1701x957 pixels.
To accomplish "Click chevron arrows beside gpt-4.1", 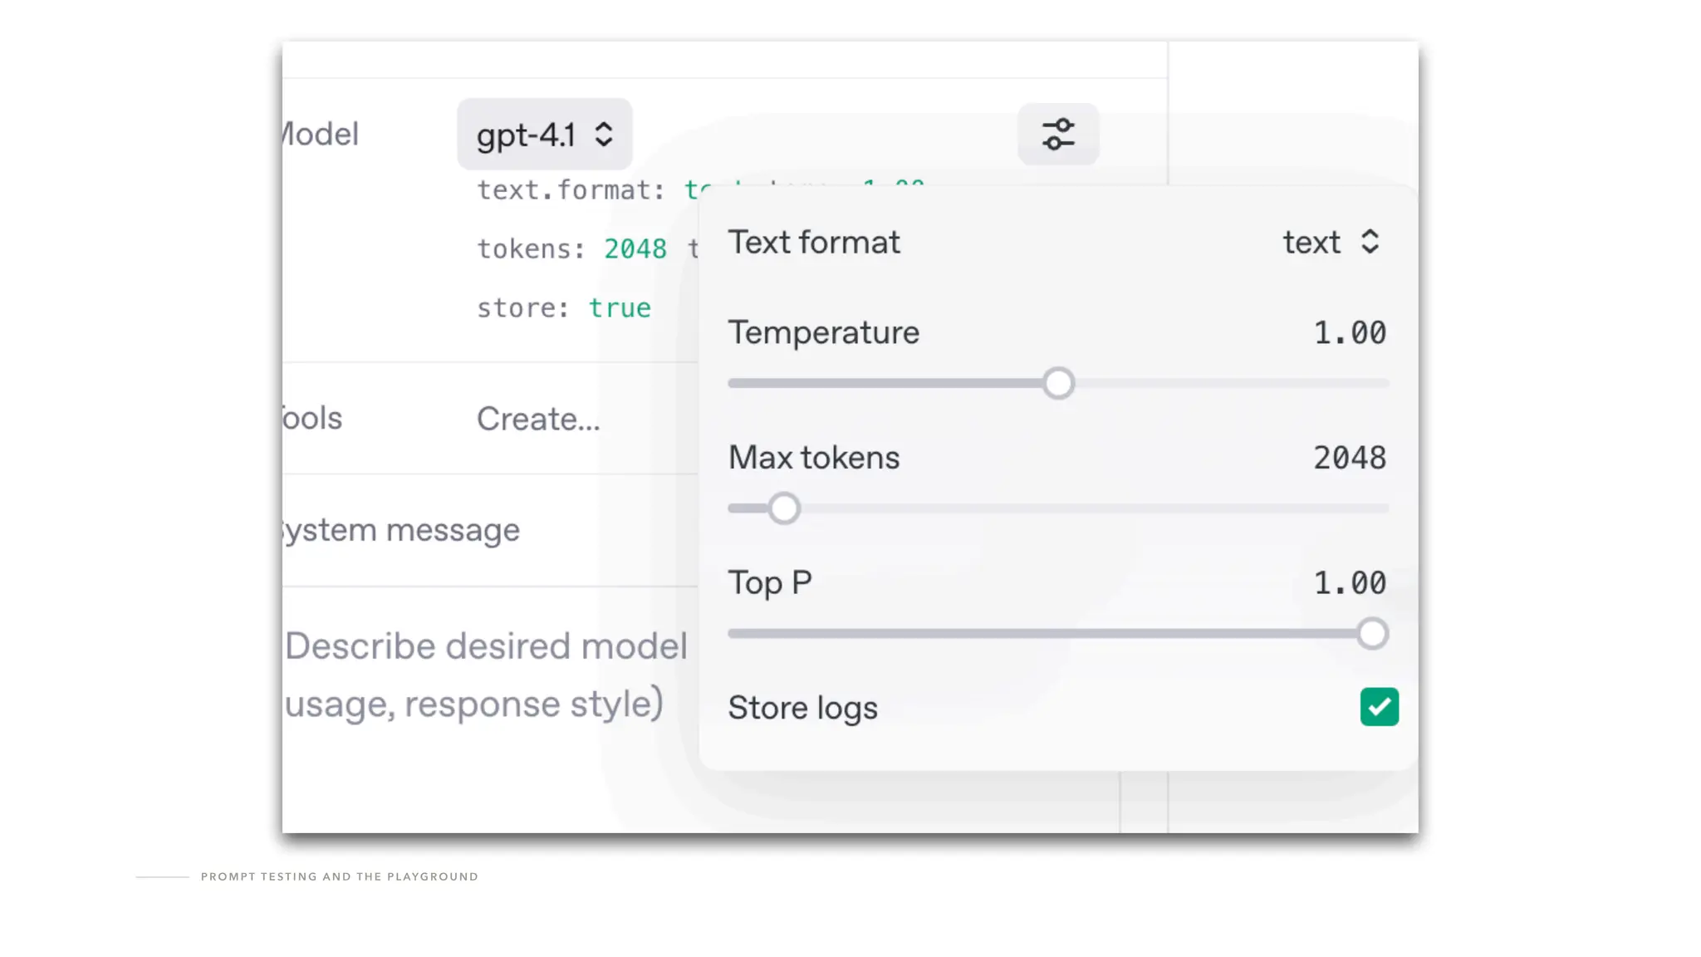I will point(604,135).
